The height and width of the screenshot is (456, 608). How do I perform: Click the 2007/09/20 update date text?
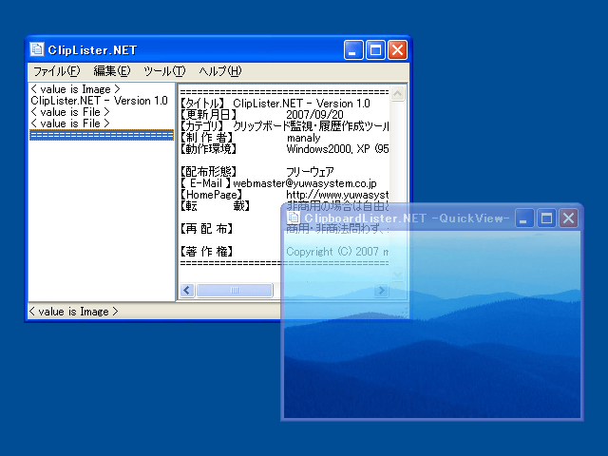pyautogui.click(x=314, y=115)
